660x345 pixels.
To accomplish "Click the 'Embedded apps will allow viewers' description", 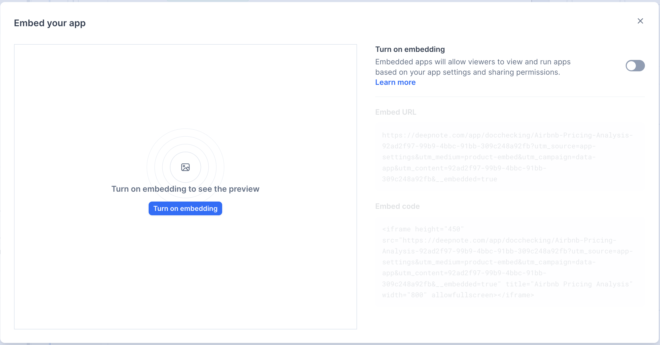I will click(473, 67).
